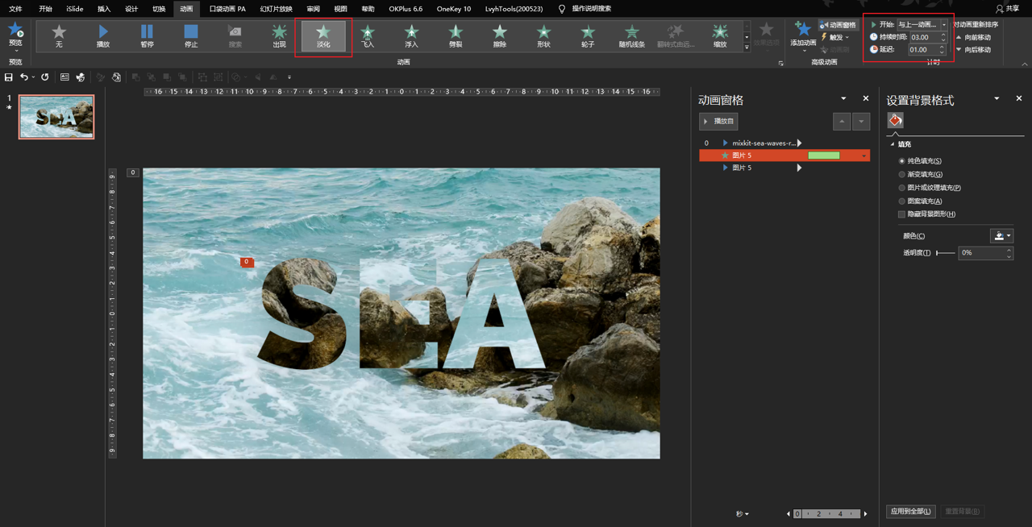Image resolution: width=1032 pixels, height=527 pixels.
Task: Apply the 飞入 (Fly In) animation
Action: [x=368, y=35]
